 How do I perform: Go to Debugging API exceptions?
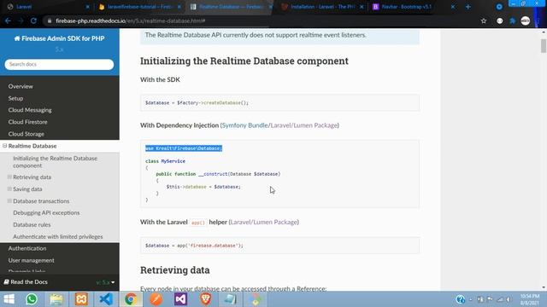(46, 212)
